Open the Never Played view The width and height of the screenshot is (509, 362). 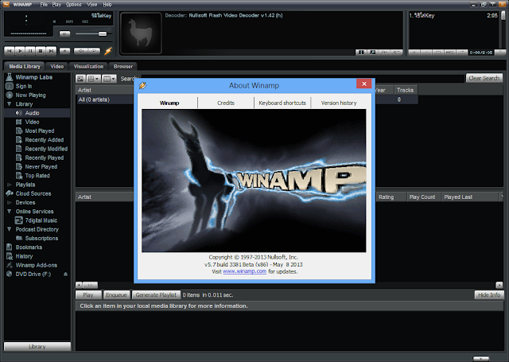point(41,166)
